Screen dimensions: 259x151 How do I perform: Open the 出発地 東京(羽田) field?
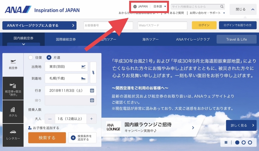[67, 67]
